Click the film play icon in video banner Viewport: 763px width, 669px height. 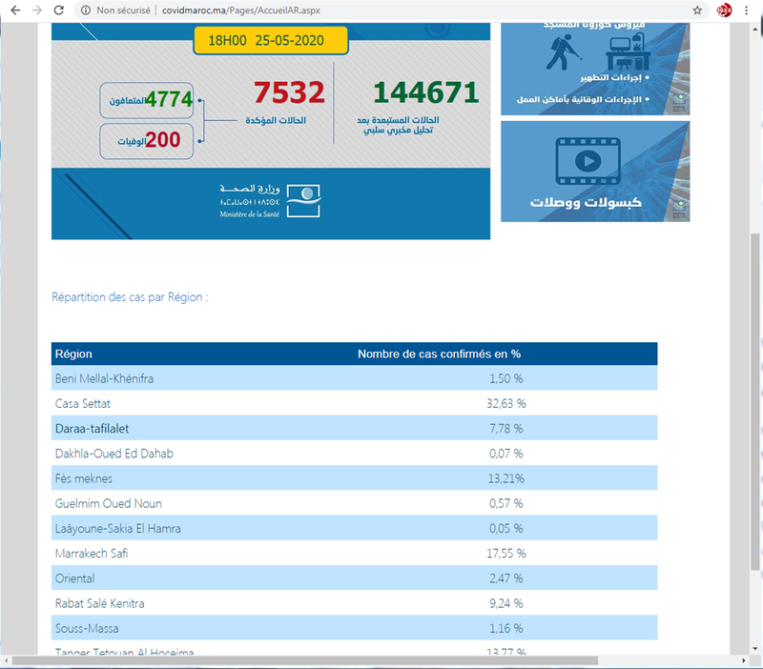588,161
